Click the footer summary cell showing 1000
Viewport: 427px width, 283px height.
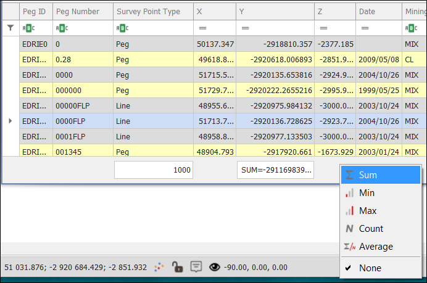tap(154, 170)
